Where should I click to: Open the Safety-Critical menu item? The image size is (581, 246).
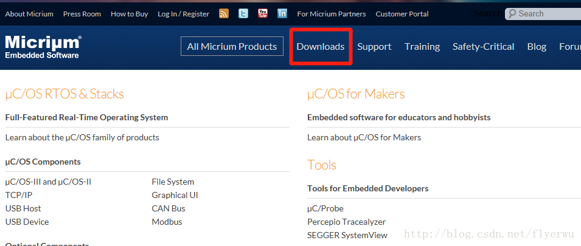pyautogui.click(x=483, y=47)
